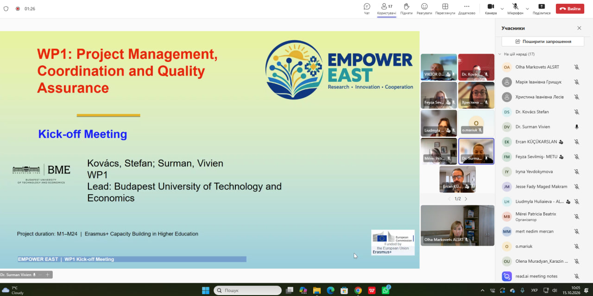The image size is (593, 296).
Task: Click muted mic icon for o.mariuk row
Action: pos(577,247)
